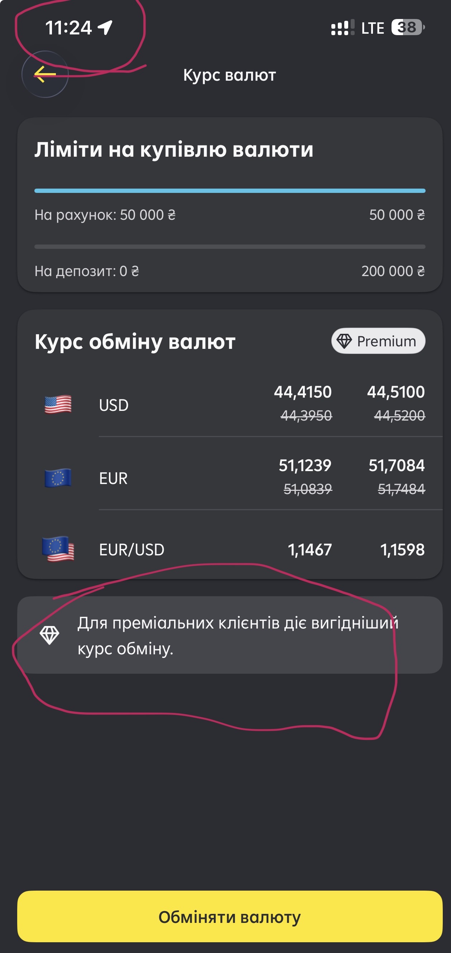The image size is (451, 953).
Task: Select the USD currency row
Action: pyautogui.click(x=230, y=404)
